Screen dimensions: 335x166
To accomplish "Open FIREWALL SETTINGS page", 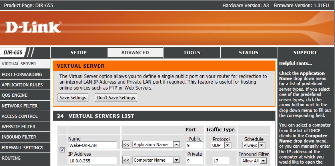I will click(x=25, y=147).
